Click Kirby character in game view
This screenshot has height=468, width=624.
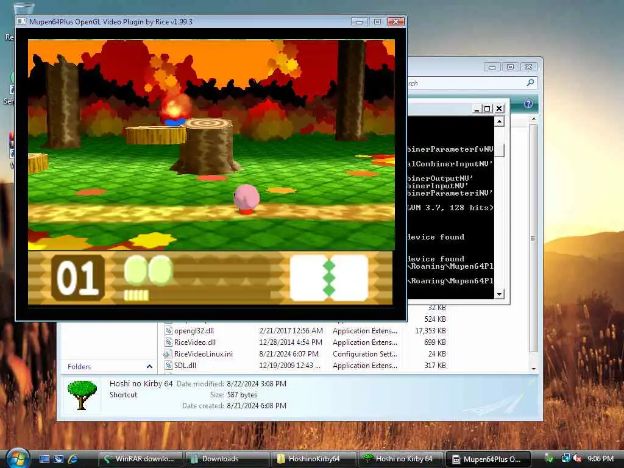point(246,199)
